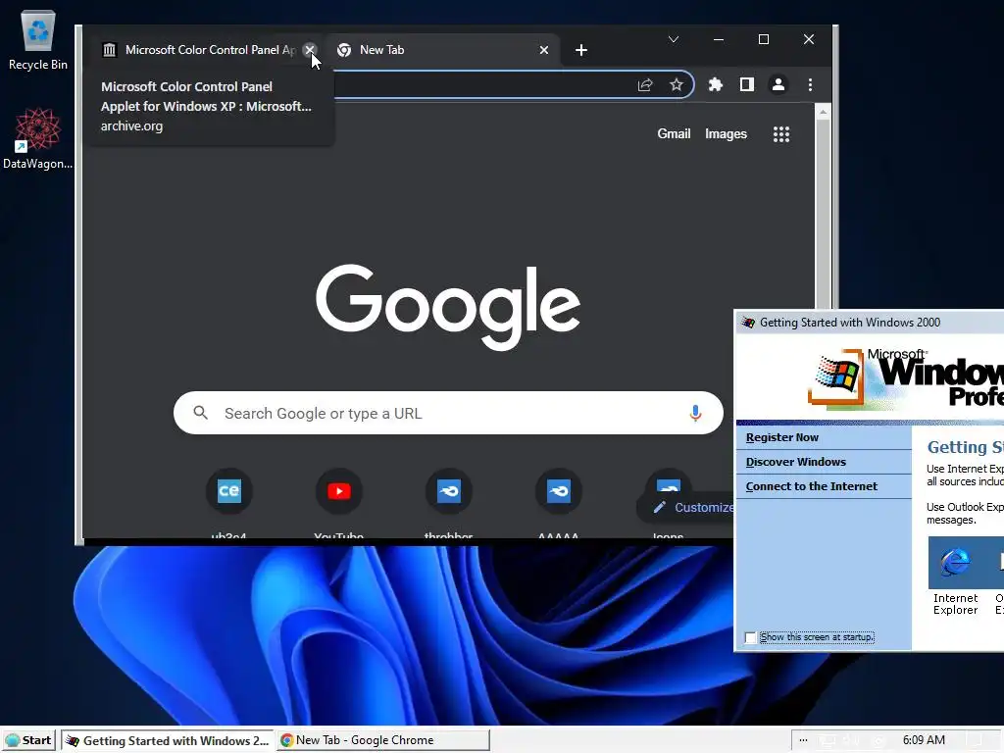This screenshot has width=1004, height=753.
Task: Close the New Tab tab
Action: [543, 50]
